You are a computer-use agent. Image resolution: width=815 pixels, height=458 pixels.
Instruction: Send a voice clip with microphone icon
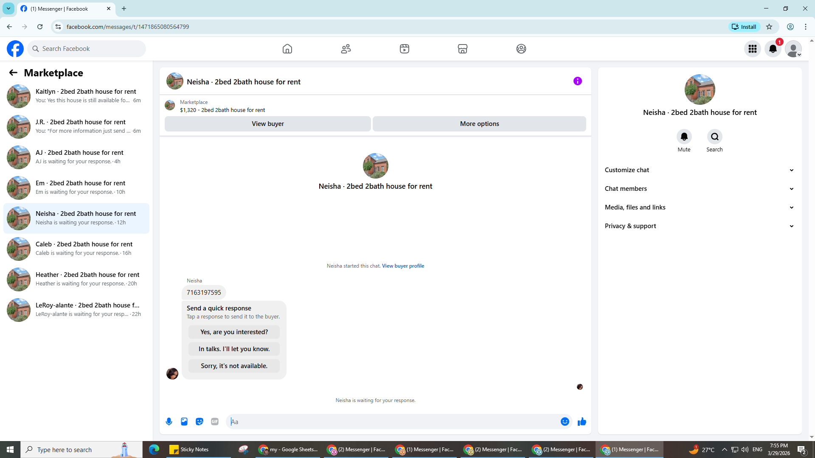coord(169,422)
